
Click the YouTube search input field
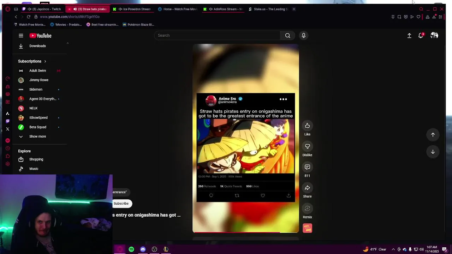217,35
